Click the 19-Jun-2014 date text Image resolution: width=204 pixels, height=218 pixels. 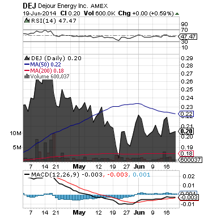pyautogui.click(x=40, y=14)
